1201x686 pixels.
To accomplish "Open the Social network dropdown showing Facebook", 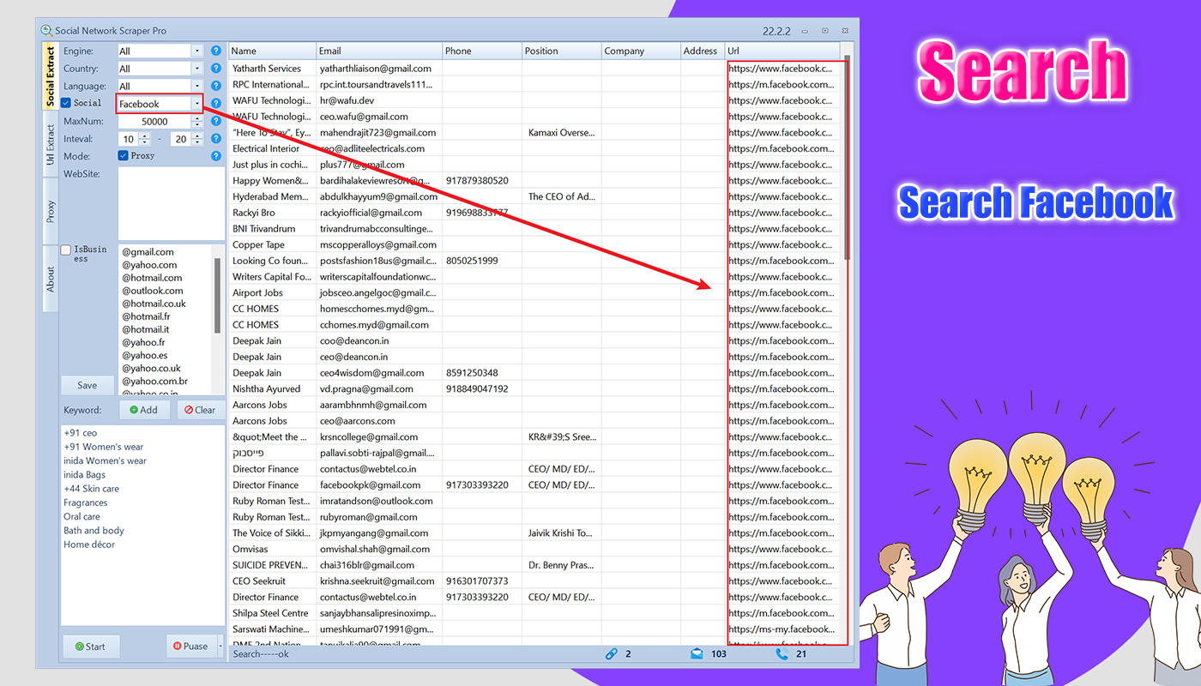I will 196,103.
